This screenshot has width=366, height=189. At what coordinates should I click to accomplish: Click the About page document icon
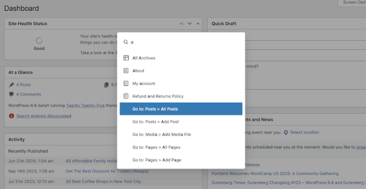point(126,71)
